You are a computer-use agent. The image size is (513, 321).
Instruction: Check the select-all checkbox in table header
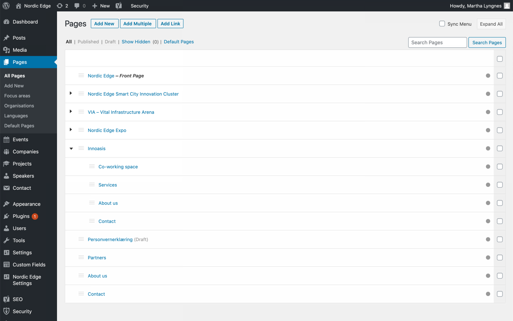click(x=500, y=58)
